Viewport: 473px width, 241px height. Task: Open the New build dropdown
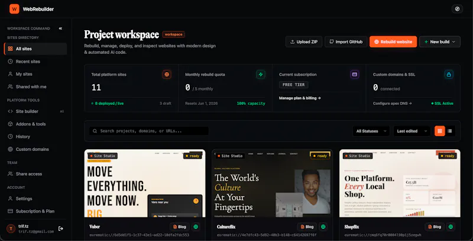click(440, 41)
